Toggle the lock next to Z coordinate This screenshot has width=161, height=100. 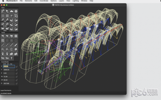tap(17, 73)
